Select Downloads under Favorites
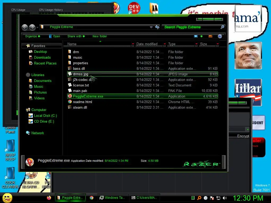 (42, 57)
